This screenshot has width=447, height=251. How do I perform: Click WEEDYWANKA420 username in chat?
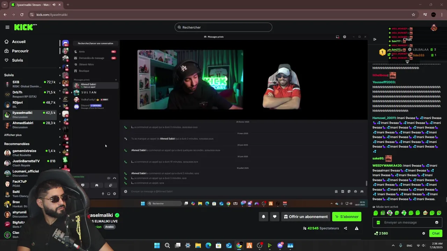(x=387, y=166)
